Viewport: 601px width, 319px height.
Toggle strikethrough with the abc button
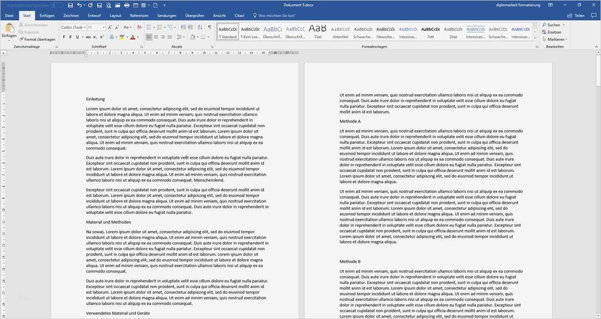pos(88,37)
